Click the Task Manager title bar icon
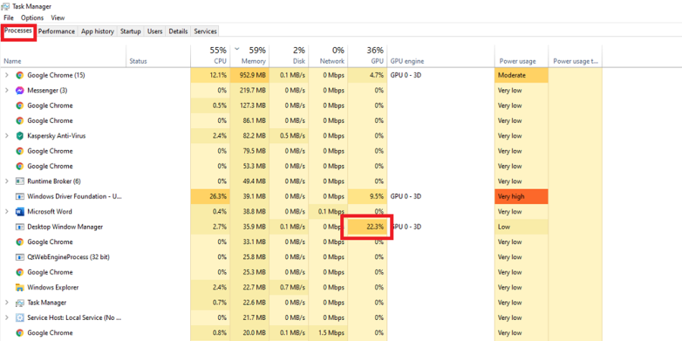 click(x=7, y=6)
